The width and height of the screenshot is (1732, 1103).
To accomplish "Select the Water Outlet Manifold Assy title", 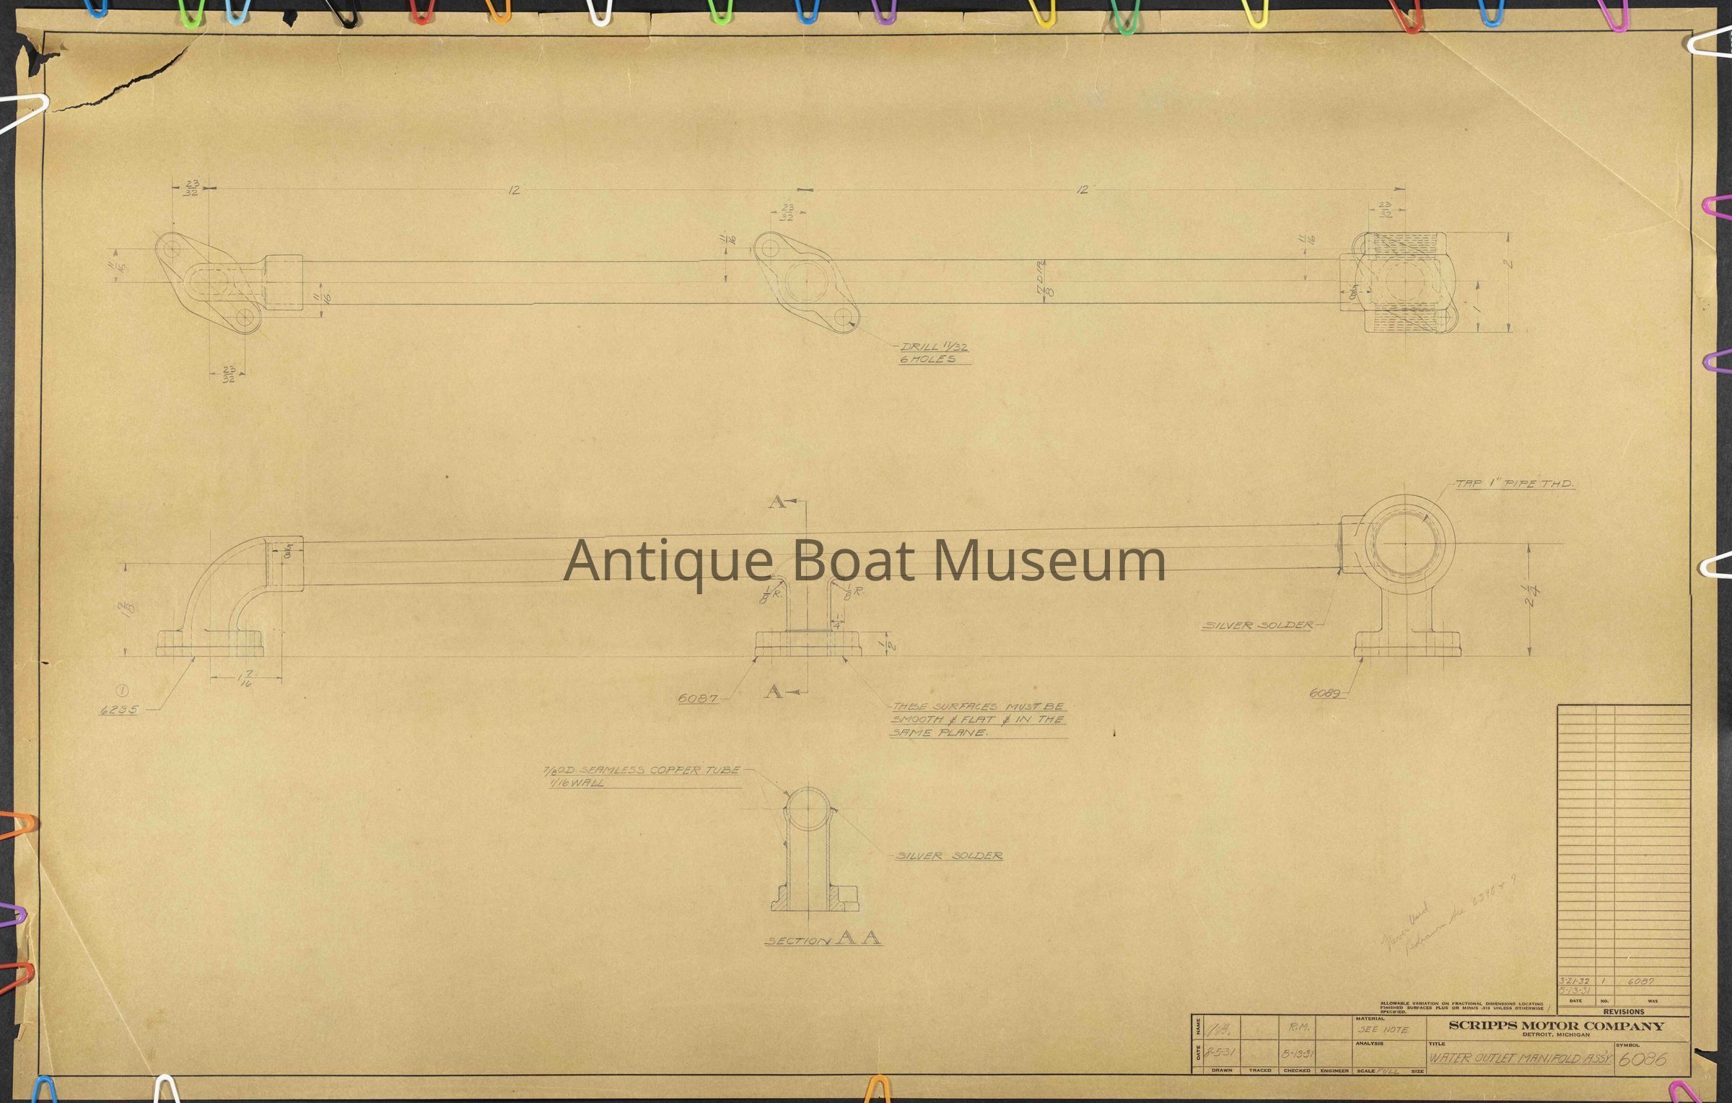I will click(x=1520, y=1059).
